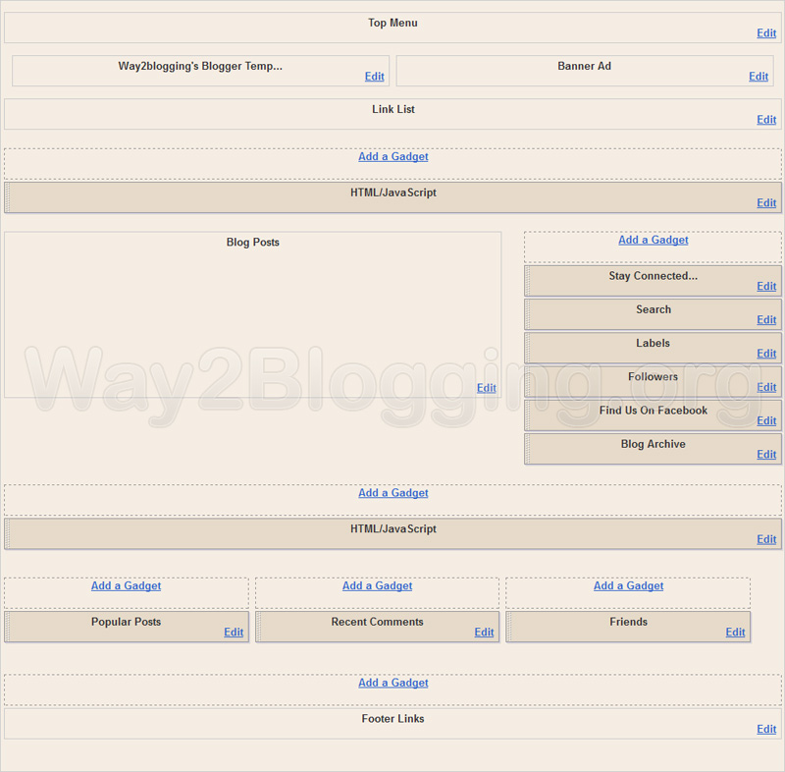Select the Find Us On Facebook drag handle

(x=527, y=415)
